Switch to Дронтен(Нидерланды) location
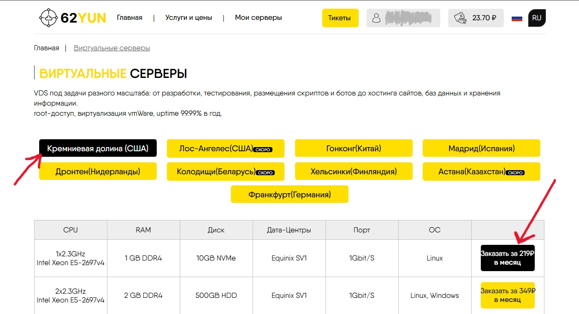579x314 pixels. click(x=98, y=172)
